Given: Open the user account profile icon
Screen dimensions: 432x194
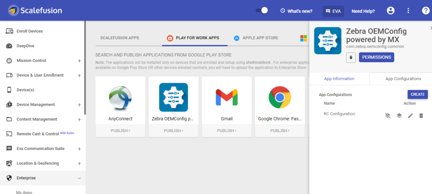Looking at the screenshot, I should tap(391, 10).
